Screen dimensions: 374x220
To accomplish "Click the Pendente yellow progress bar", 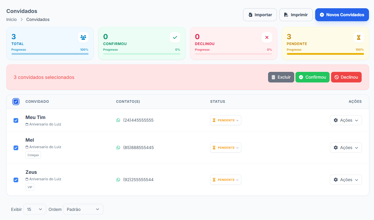I will click(x=325, y=54).
